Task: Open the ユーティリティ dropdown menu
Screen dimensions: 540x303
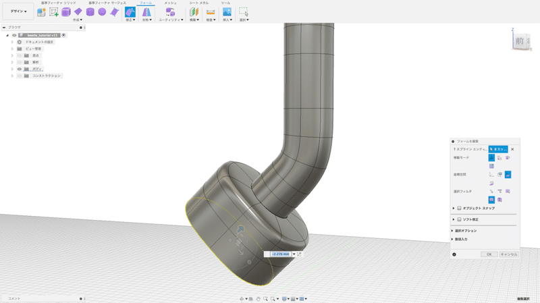Action: coord(171,20)
